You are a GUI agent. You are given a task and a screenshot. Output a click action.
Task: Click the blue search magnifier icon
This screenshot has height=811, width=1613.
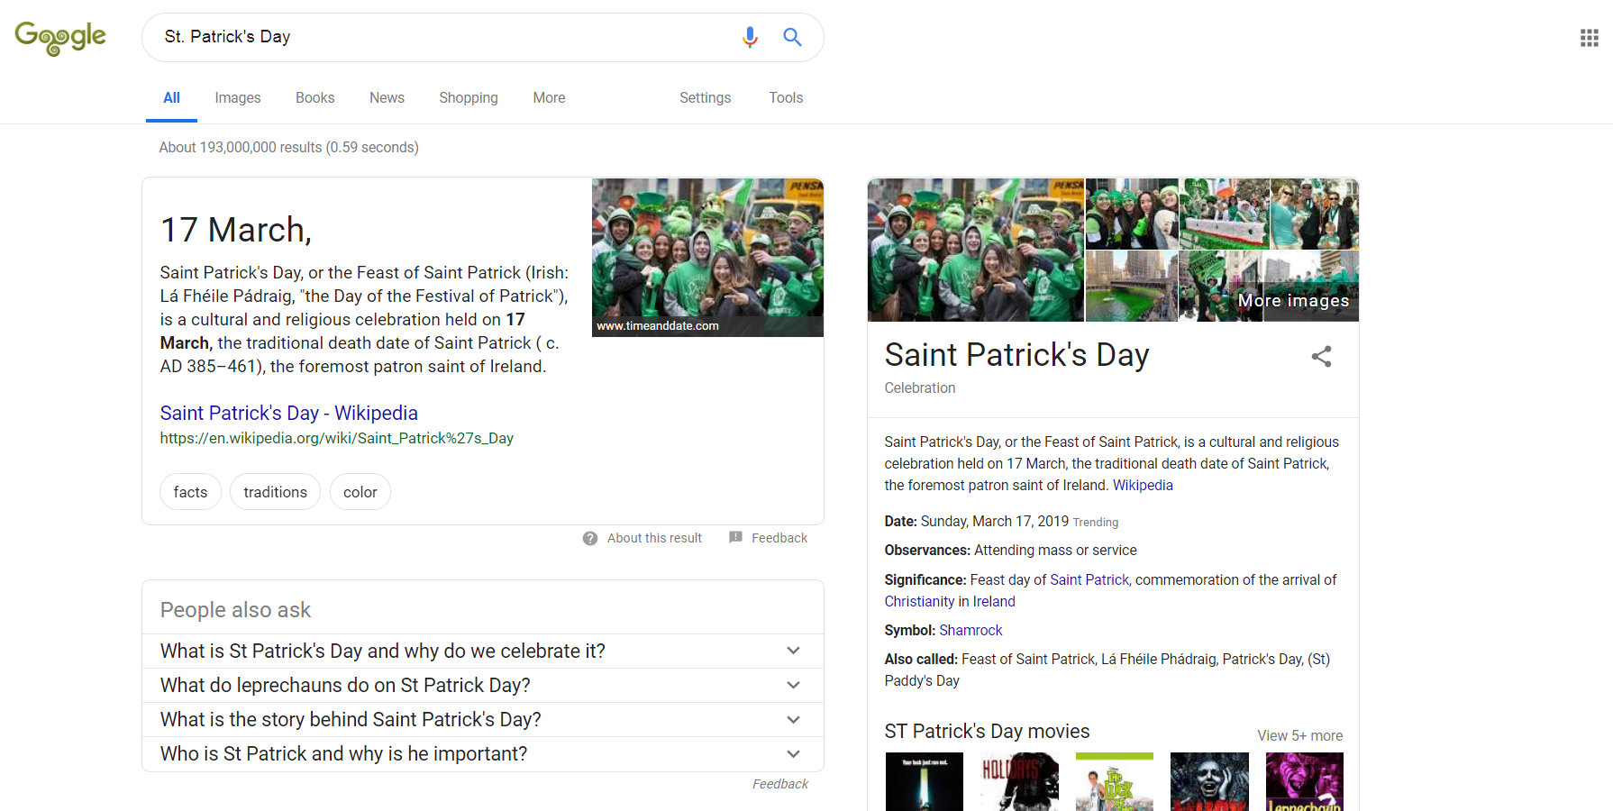point(792,37)
